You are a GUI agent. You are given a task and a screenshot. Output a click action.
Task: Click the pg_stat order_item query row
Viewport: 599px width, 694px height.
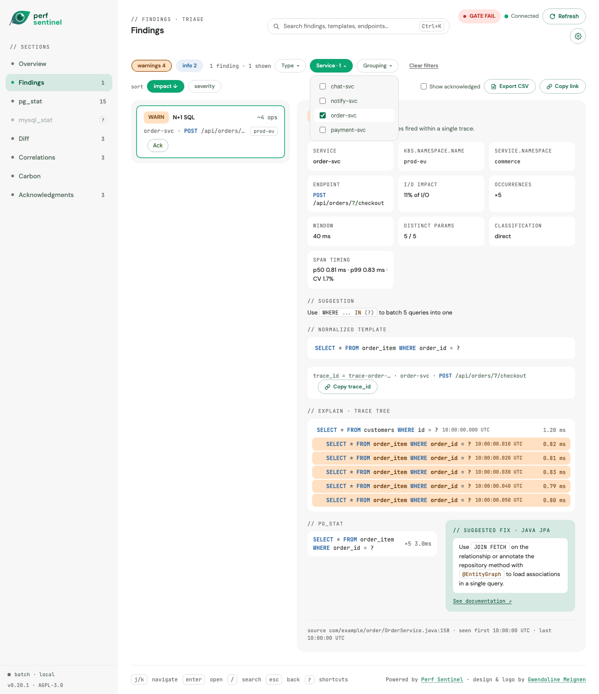372,544
